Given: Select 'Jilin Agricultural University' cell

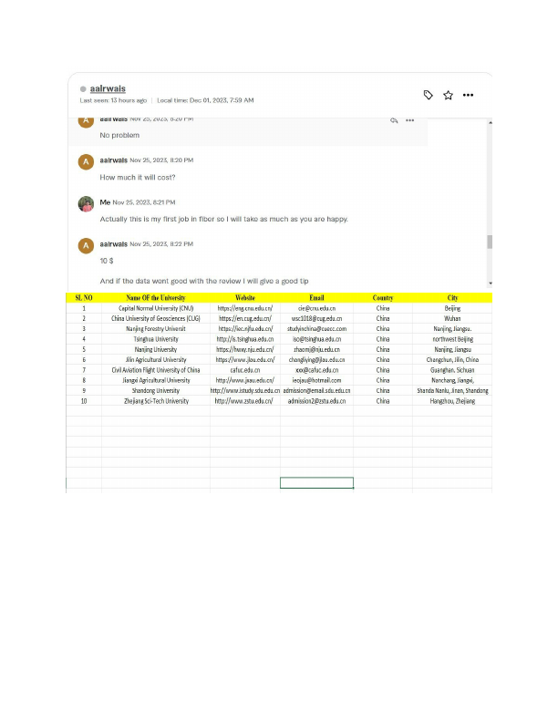Looking at the screenshot, I should 156,359.
